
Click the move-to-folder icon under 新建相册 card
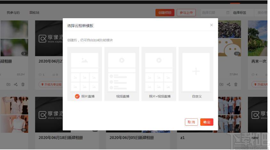pos(8,84)
